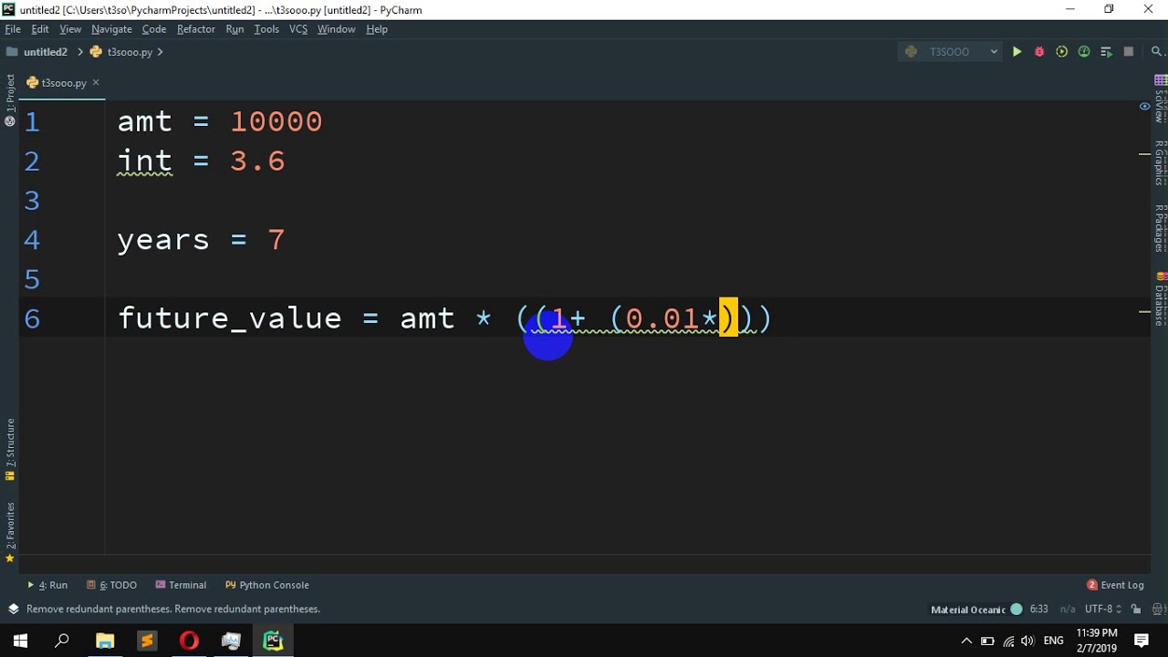This screenshot has width=1168, height=657.
Task: Open the Project tool window sidebar button
Action: pos(10,99)
